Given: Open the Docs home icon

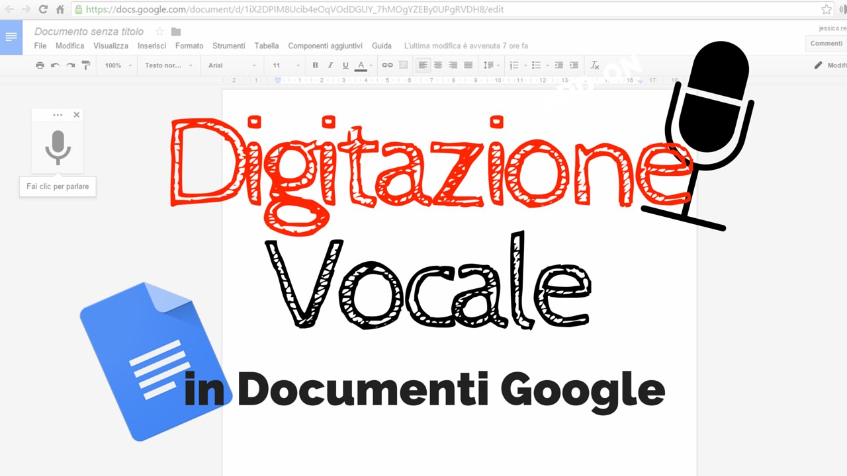Looking at the screenshot, I should [x=11, y=37].
